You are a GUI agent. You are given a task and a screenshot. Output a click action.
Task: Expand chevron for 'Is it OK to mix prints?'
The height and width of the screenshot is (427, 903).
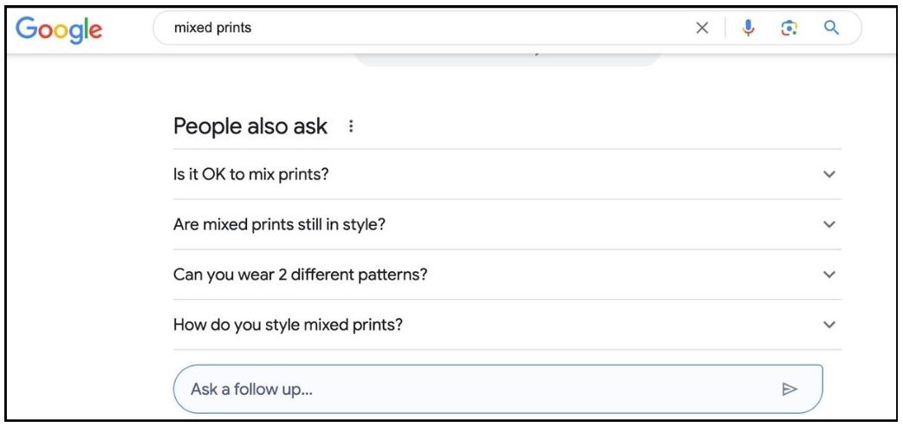click(x=829, y=174)
